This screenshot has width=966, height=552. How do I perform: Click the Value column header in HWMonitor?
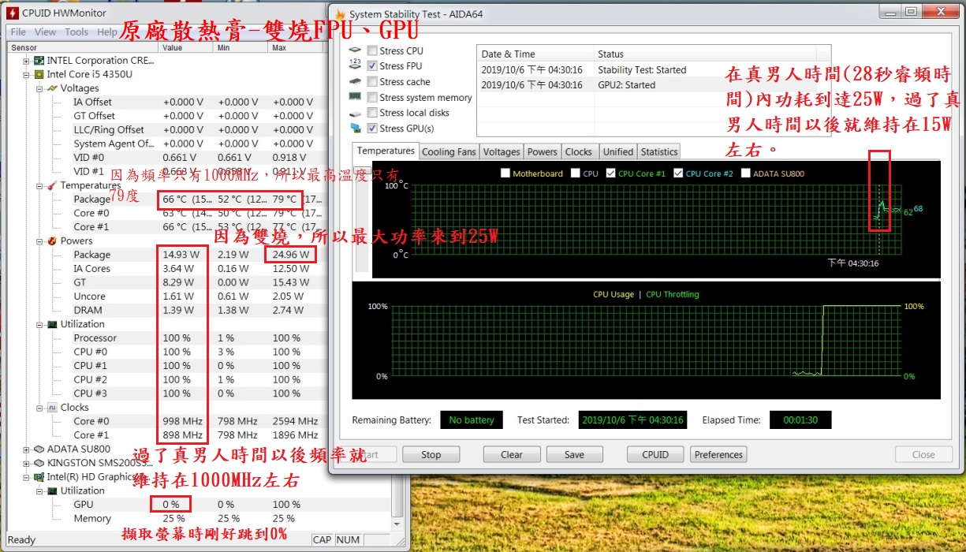coord(186,47)
